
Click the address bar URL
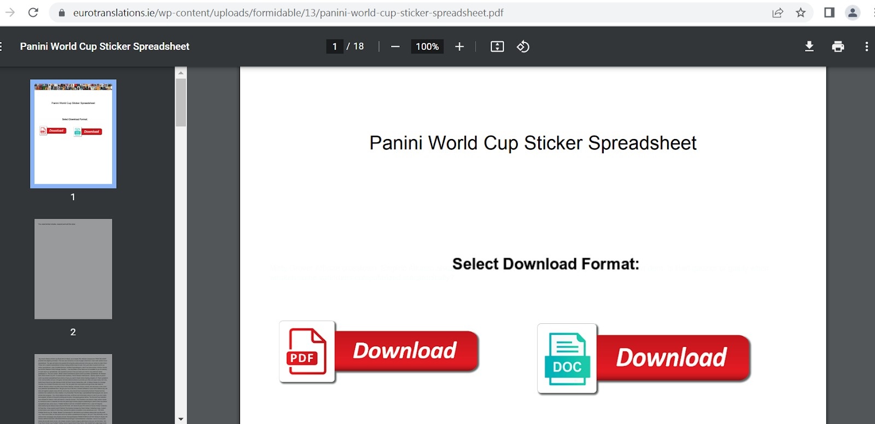288,13
